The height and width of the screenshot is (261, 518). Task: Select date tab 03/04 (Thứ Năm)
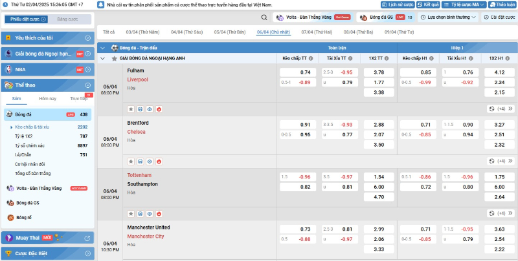142,32
